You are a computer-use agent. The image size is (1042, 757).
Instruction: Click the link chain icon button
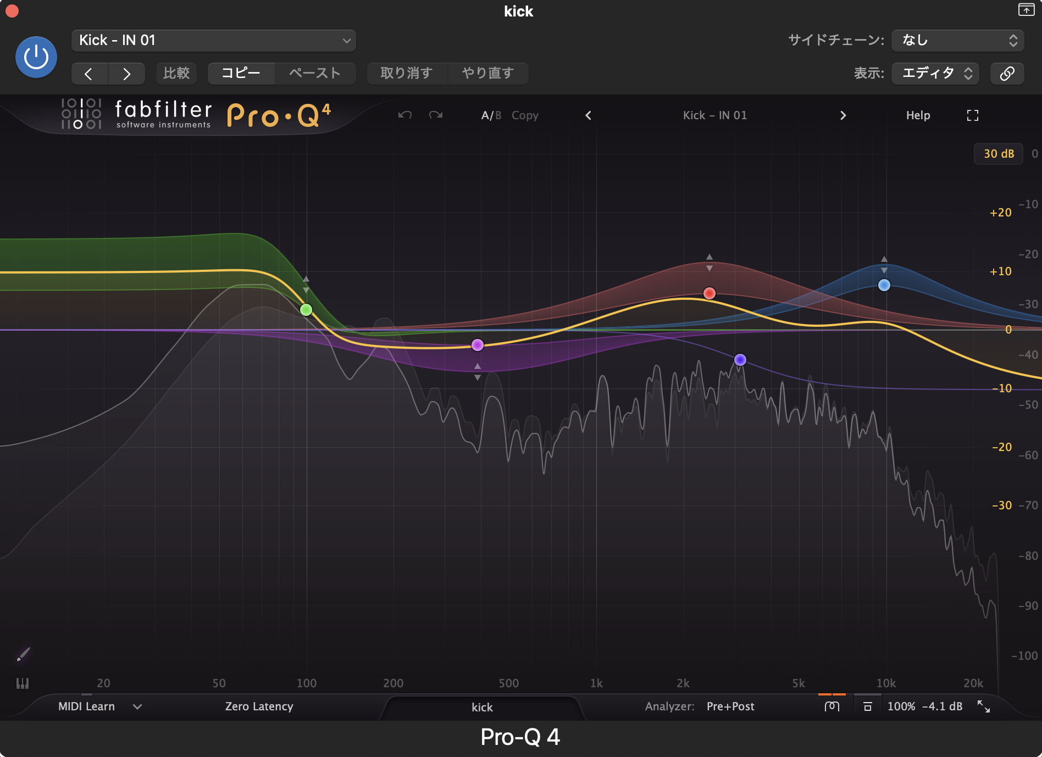pyautogui.click(x=1007, y=74)
